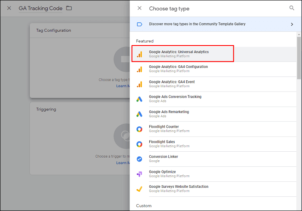Click the Google Ads Remarketing icon

139,114
